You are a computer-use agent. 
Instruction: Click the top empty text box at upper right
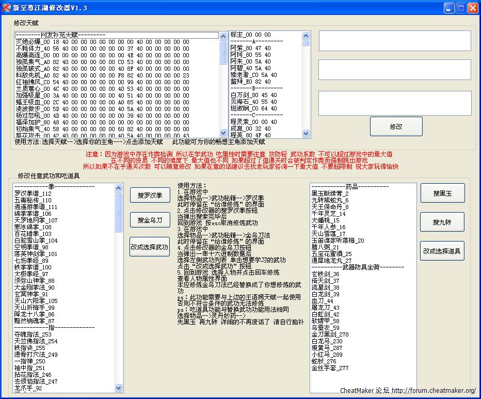(x=395, y=41)
